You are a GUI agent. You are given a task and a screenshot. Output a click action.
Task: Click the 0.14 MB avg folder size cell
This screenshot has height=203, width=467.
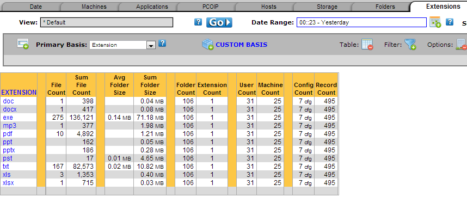tap(119, 117)
